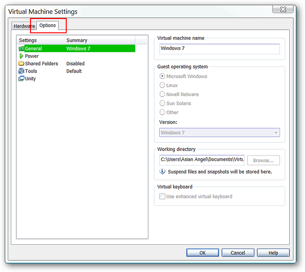
Task: Click the Summary column header
Action: point(100,40)
